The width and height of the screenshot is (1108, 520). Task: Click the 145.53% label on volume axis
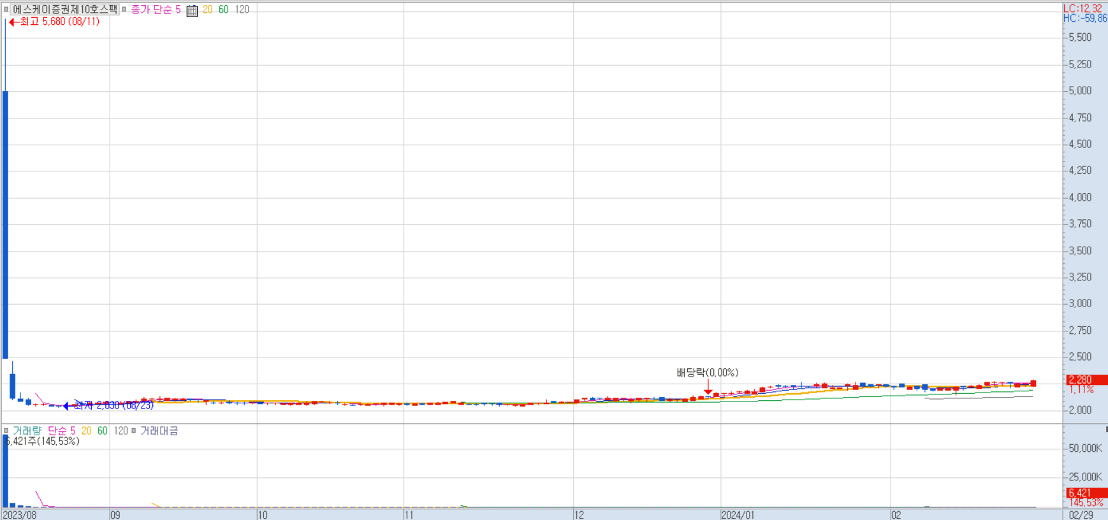[1086, 503]
